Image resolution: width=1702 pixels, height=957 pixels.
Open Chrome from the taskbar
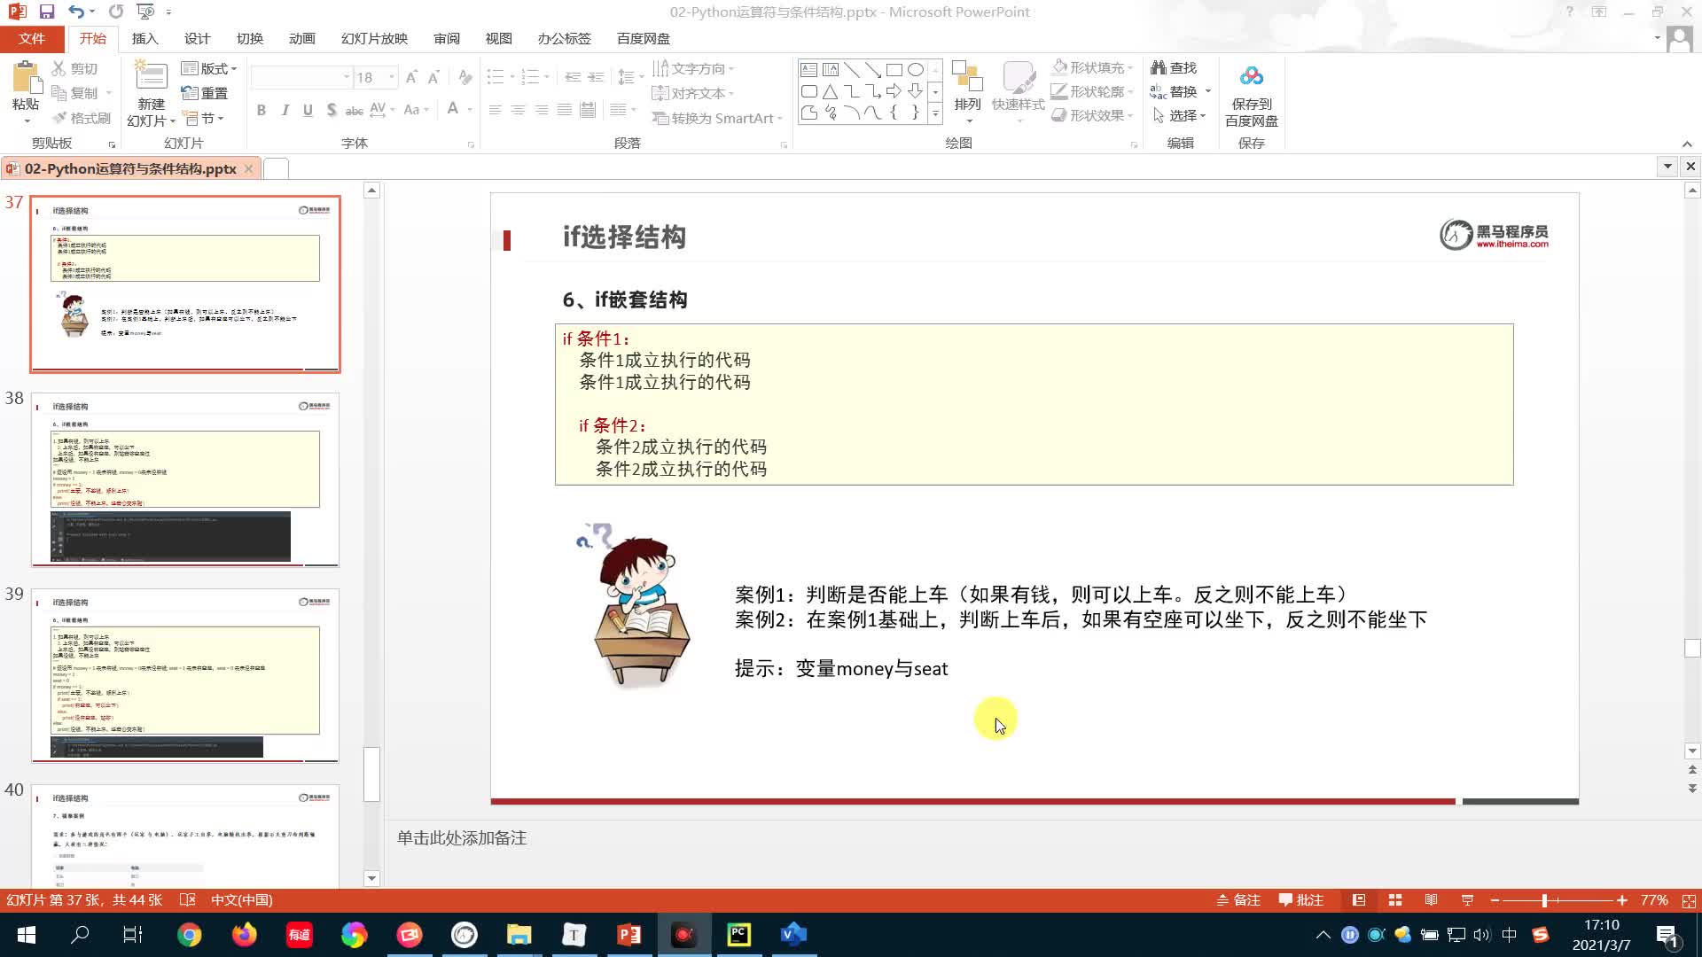[x=189, y=935]
